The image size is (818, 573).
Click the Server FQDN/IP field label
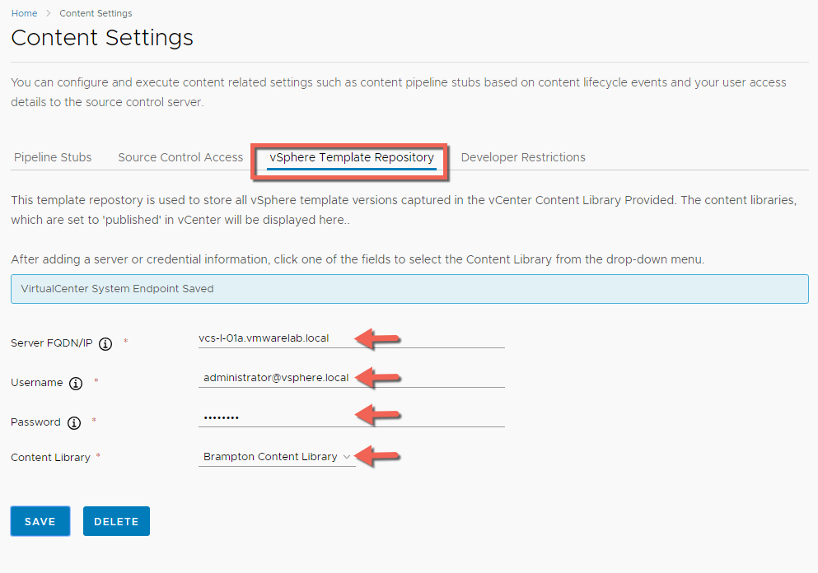point(52,343)
